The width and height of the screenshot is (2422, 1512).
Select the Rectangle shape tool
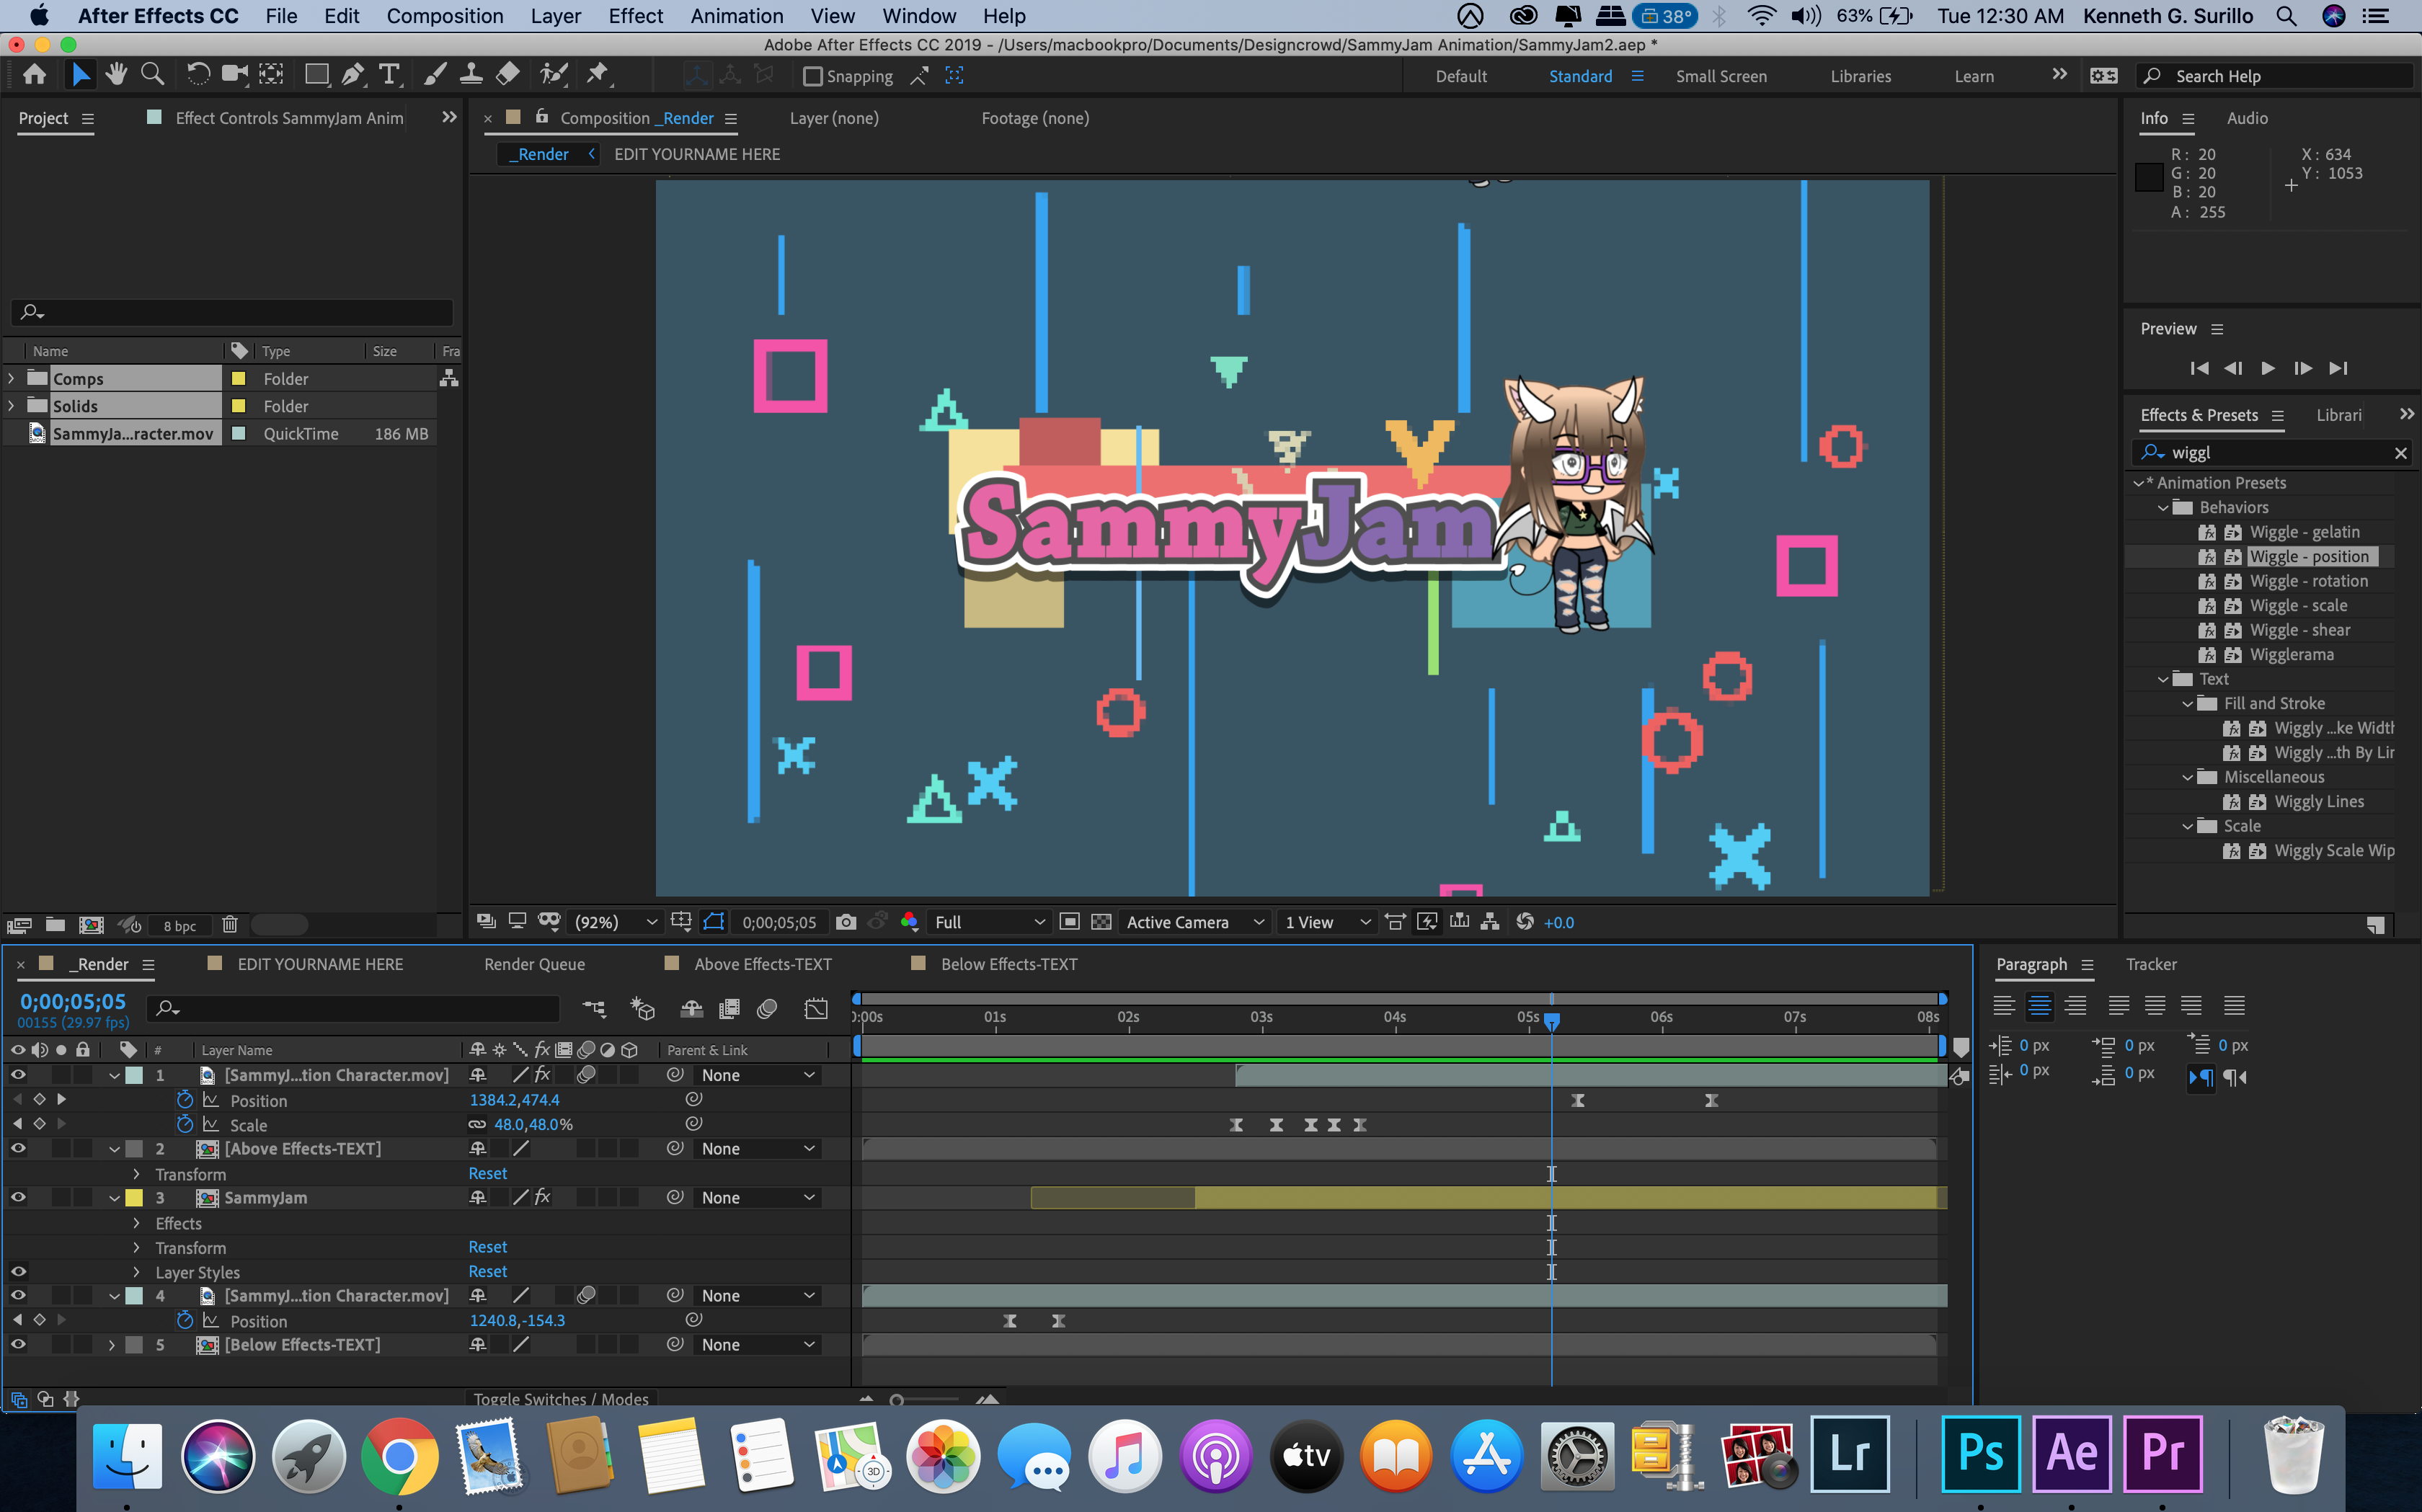point(316,75)
